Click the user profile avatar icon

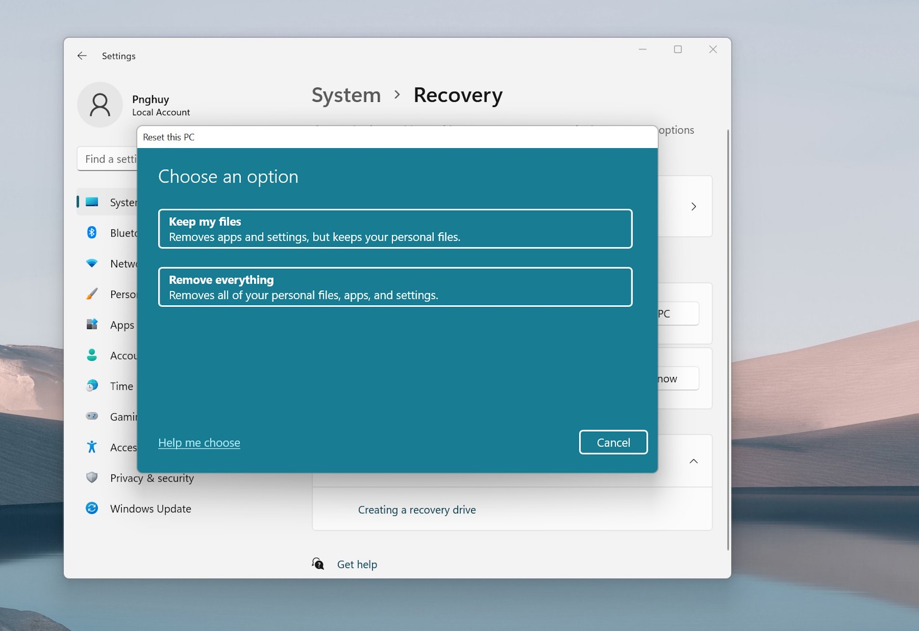point(100,105)
